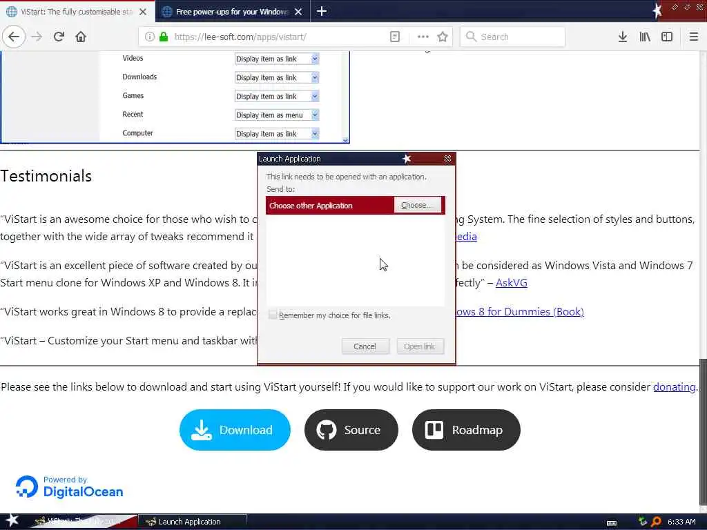Click the Testimonials heading
This screenshot has width=707, height=530.
[46, 176]
